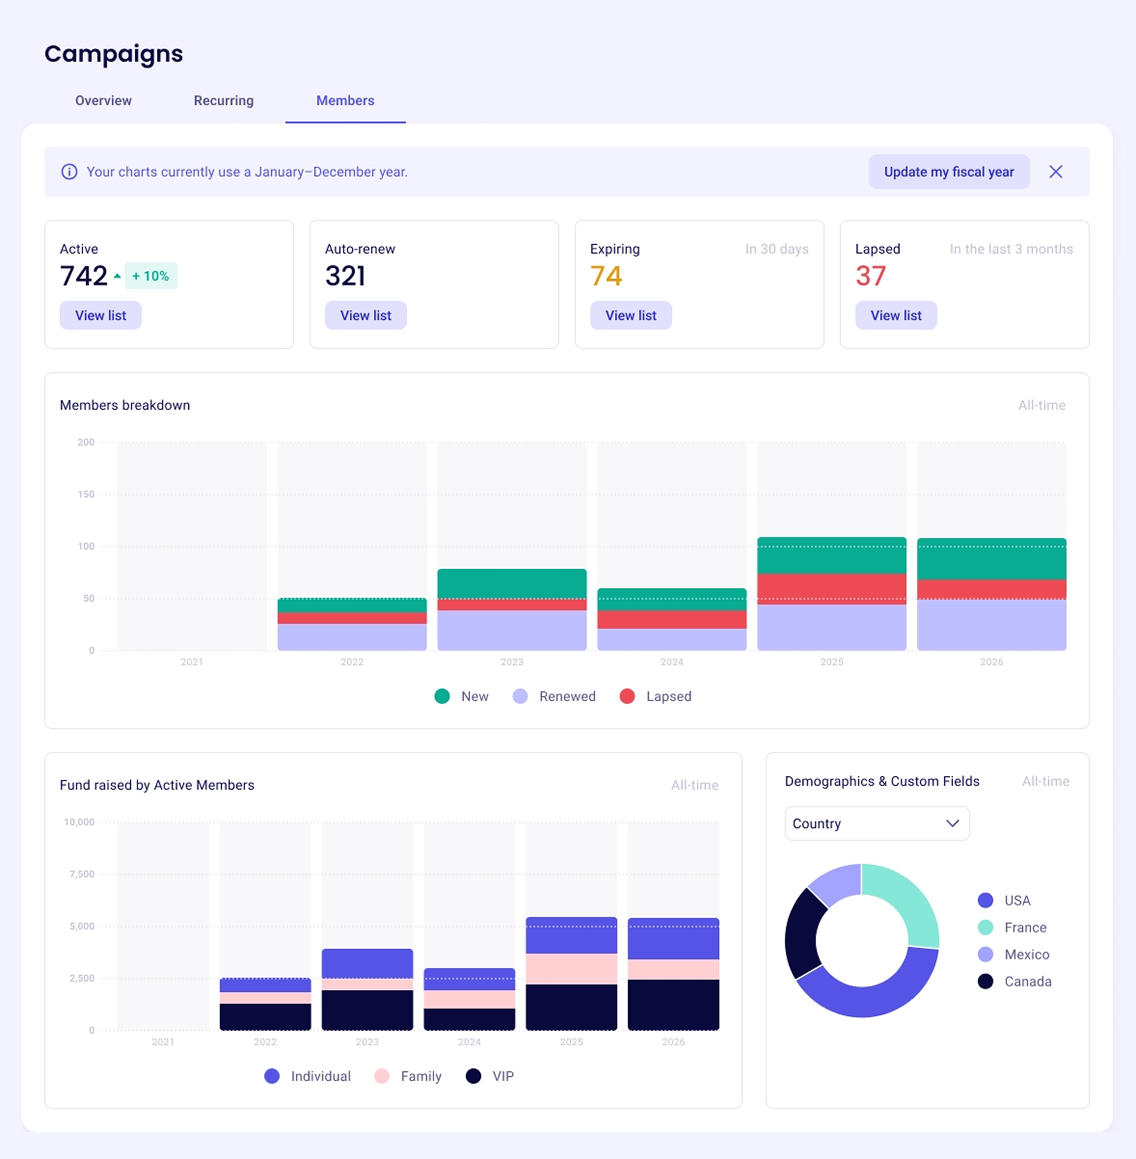Screen dimensions: 1136x1159
Task: Click the chevron arrow in Country dropdown
Action: point(952,823)
